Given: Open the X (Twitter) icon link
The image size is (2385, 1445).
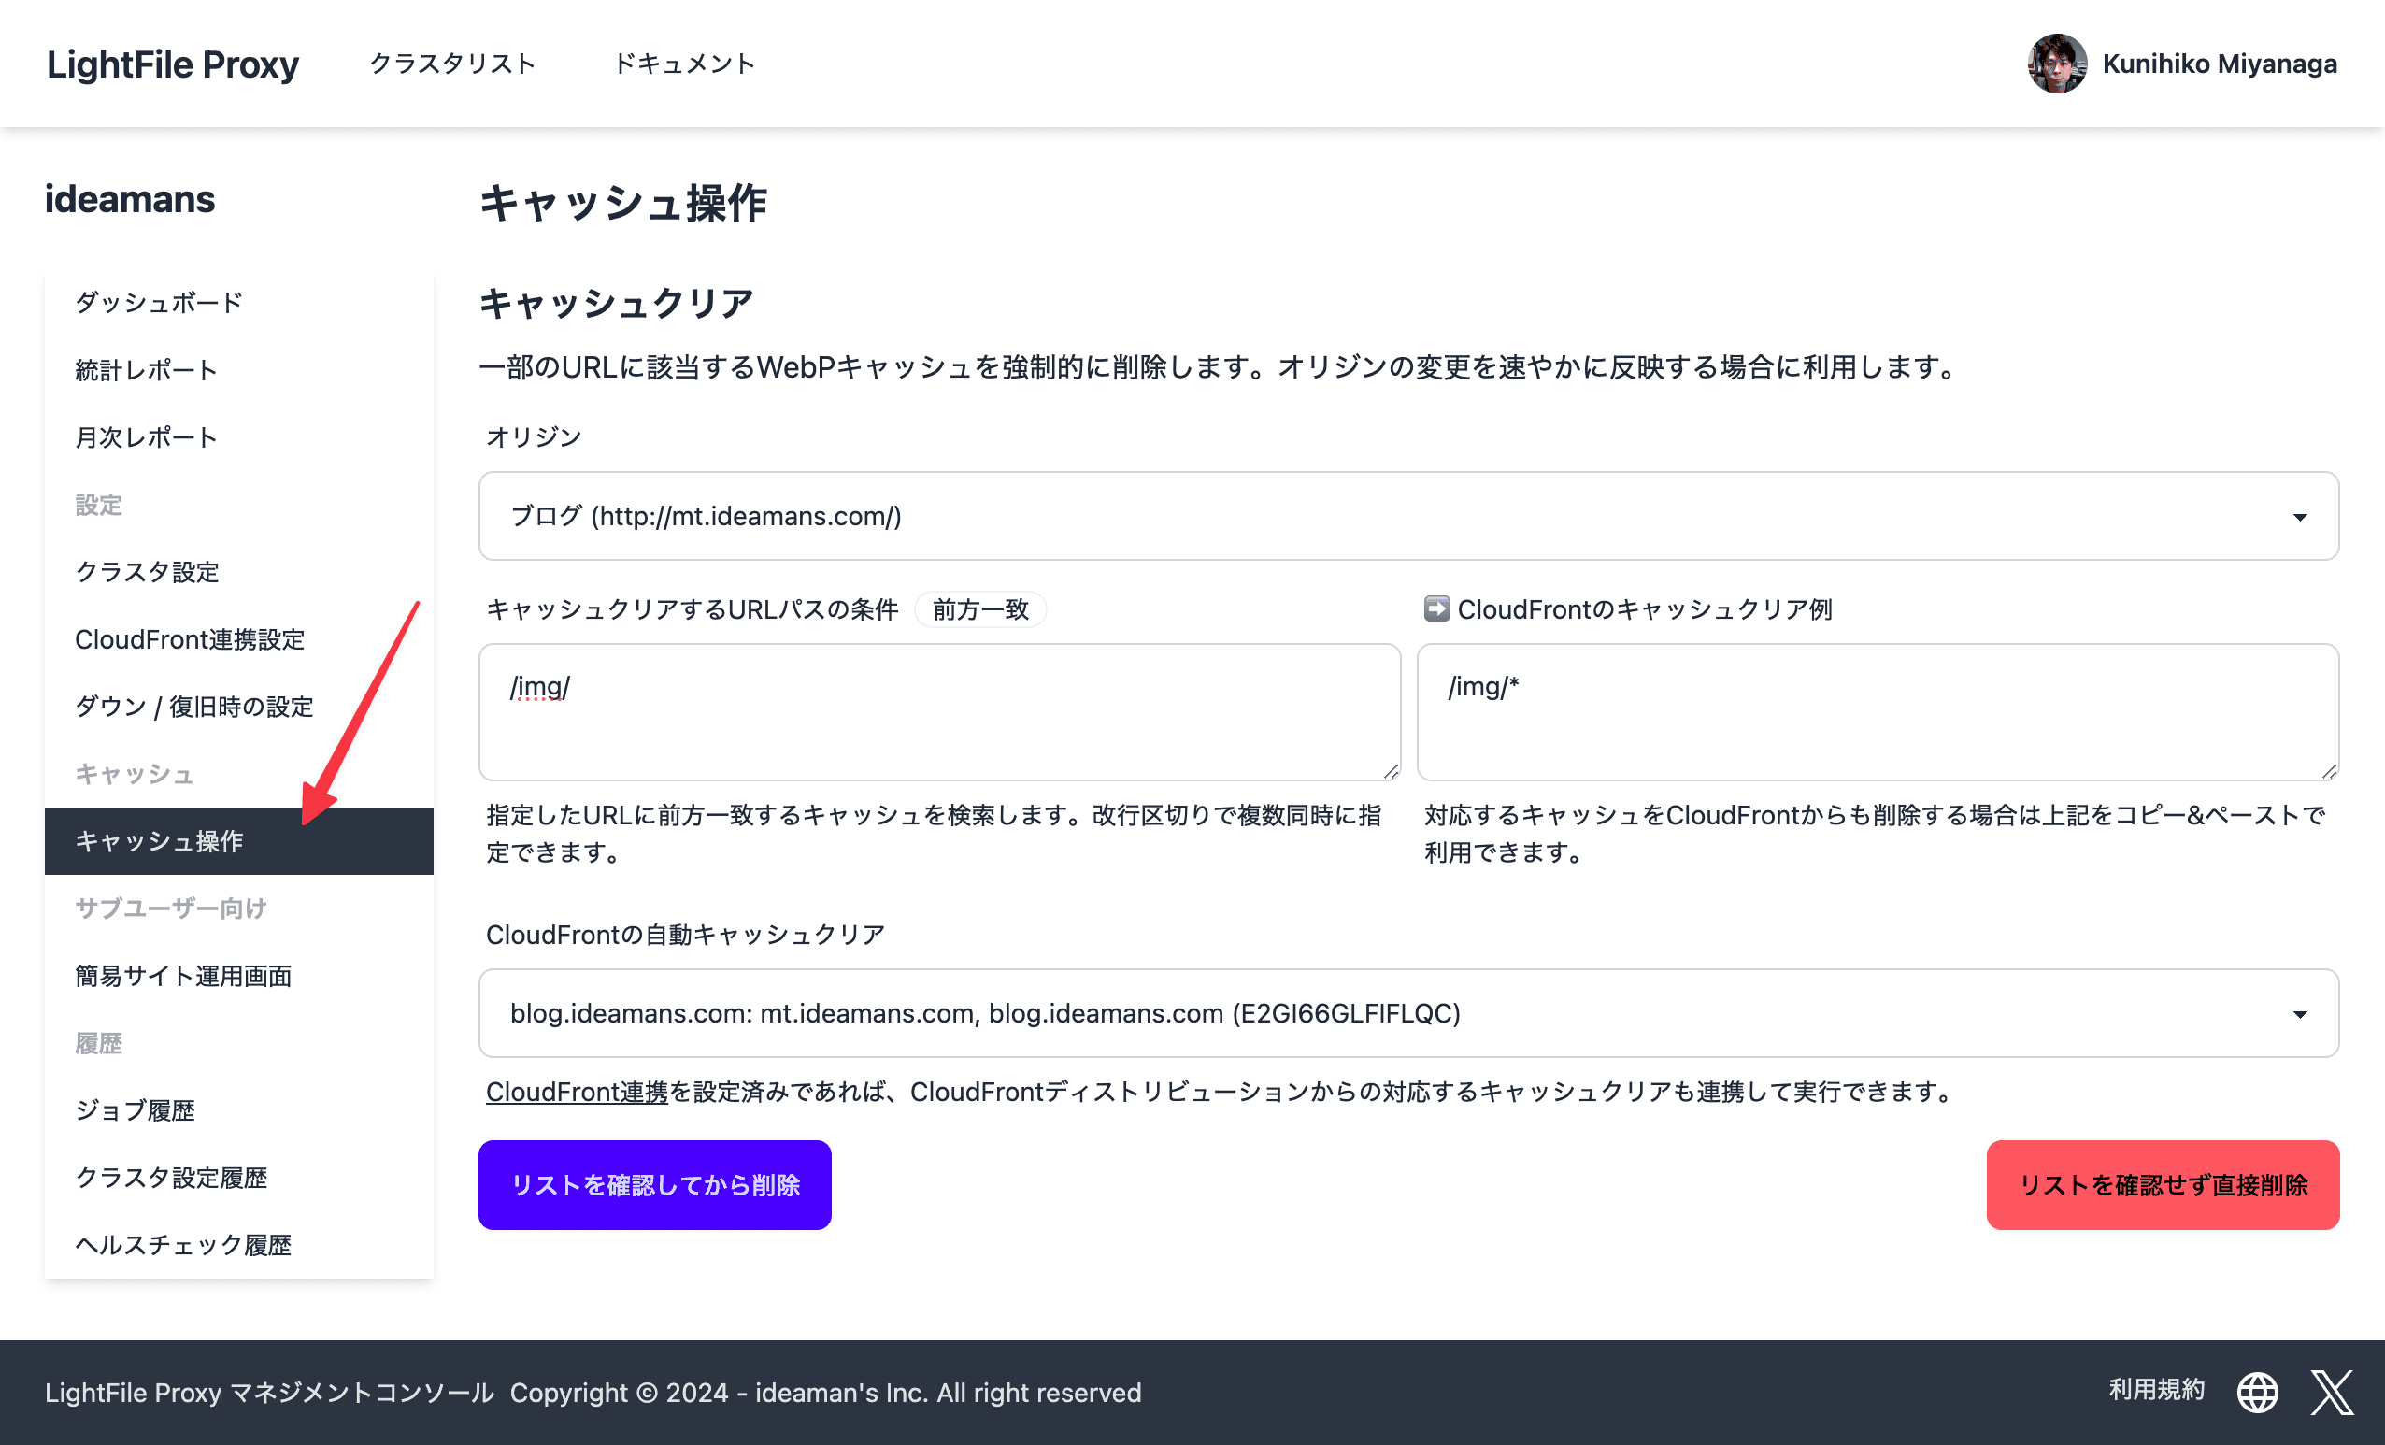Looking at the screenshot, I should (x=2331, y=1392).
